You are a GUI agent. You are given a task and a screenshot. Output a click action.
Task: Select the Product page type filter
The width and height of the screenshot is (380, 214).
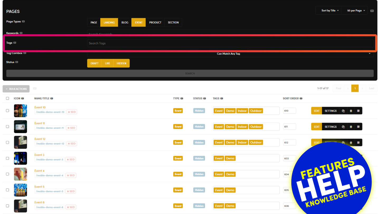[x=155, y=22]
